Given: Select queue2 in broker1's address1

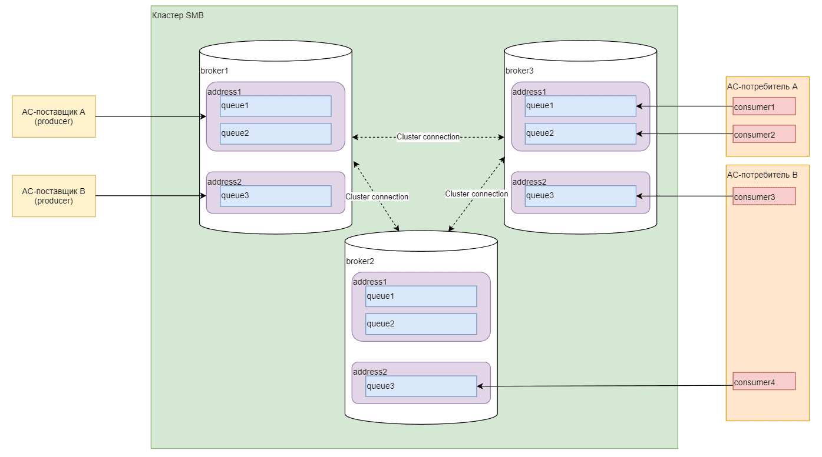Looking at the screenshot, I should pos(275,134).
